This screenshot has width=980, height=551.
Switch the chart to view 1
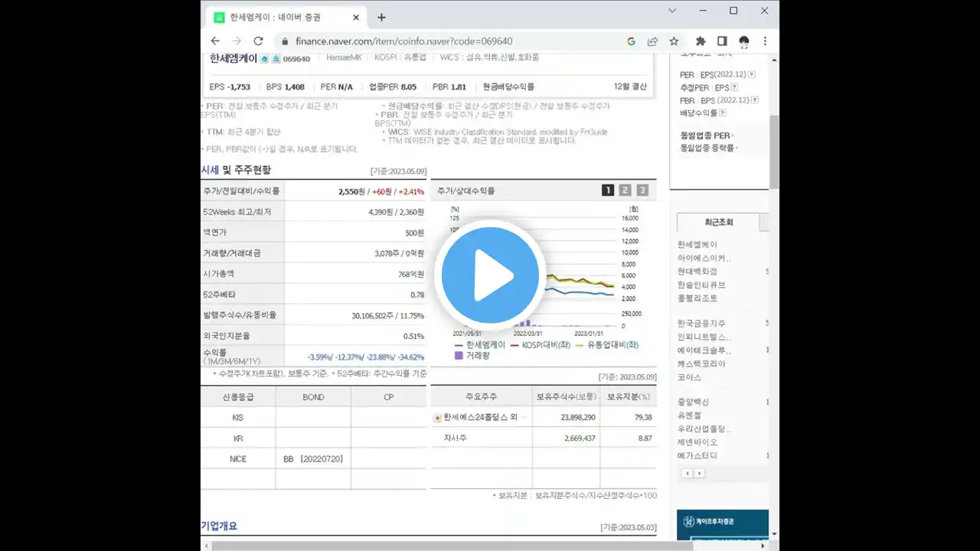pos(608,191)
